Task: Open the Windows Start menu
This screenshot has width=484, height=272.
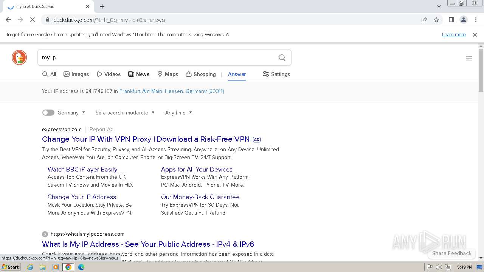Action: pos(10,267)
